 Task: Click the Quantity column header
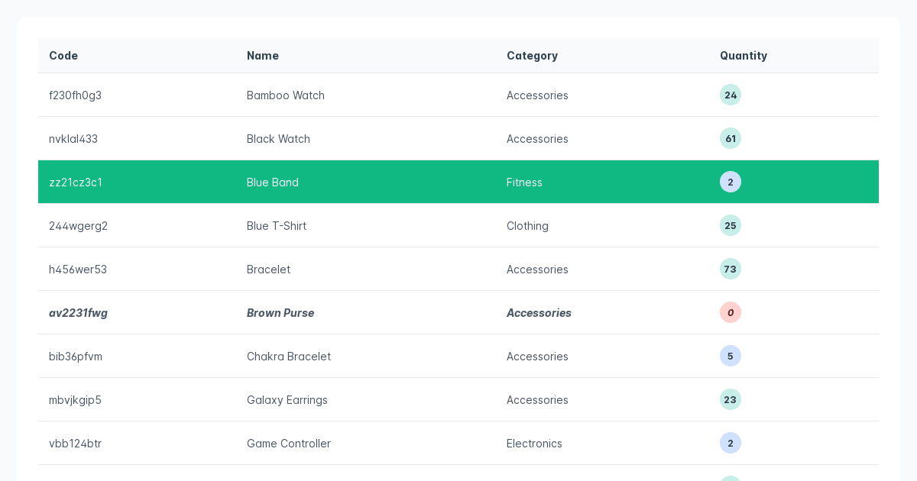[744, 56]
